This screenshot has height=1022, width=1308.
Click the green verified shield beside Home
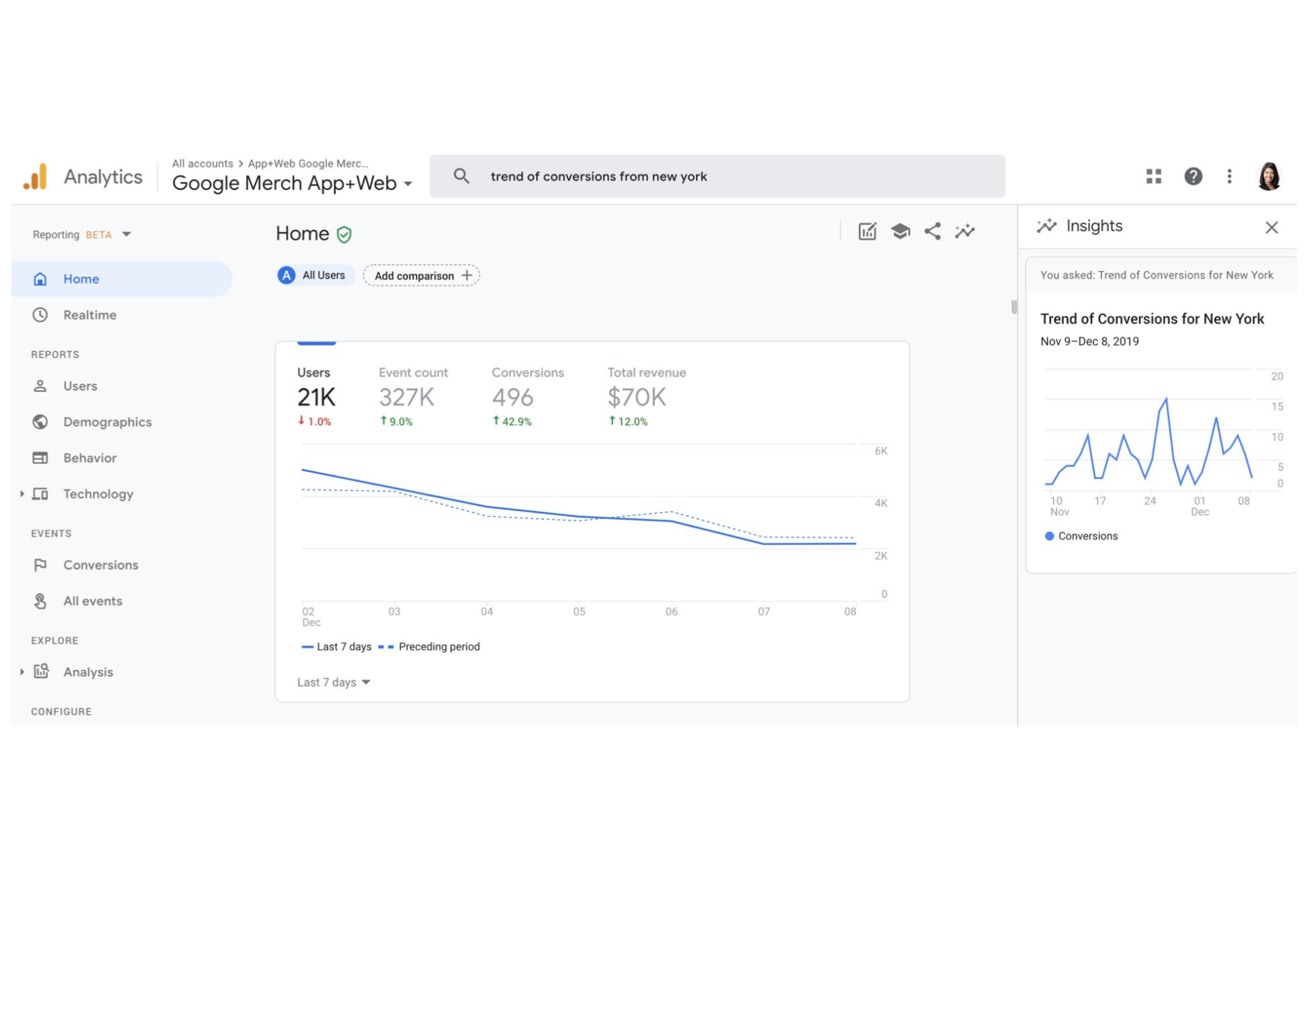[345, 235]
